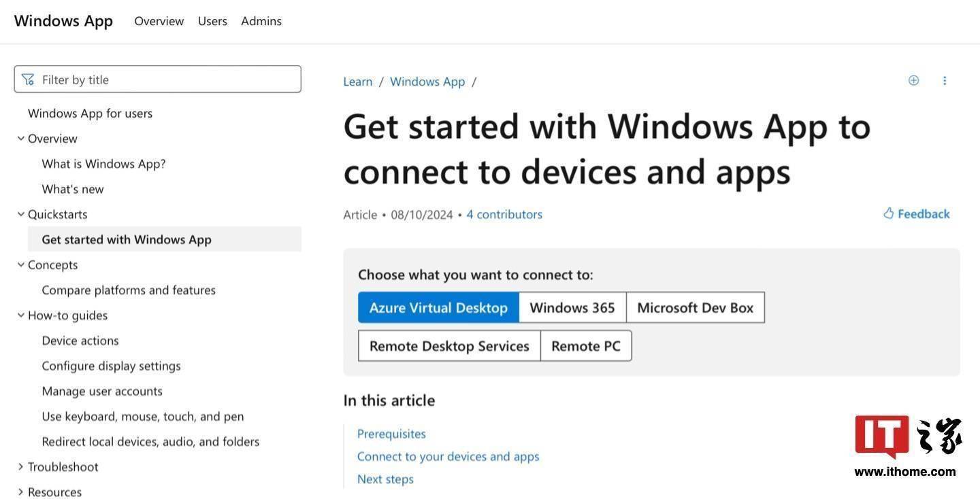
Task: Open the Users tab in header
Action: pos(212,21)
